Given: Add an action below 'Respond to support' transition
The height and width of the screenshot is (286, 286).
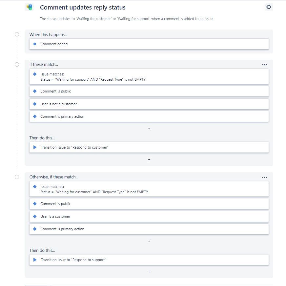Looking at the screenshot, I should pos(149,272).
